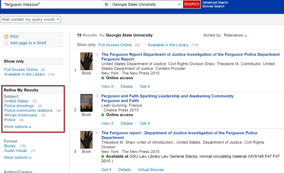
Task: Filter by format Books
Action: tap(10, 146)
